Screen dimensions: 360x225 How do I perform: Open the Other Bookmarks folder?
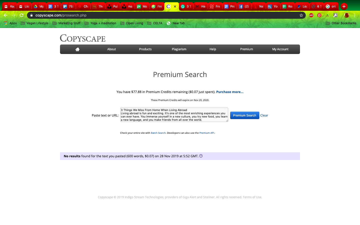click(341, 23)
